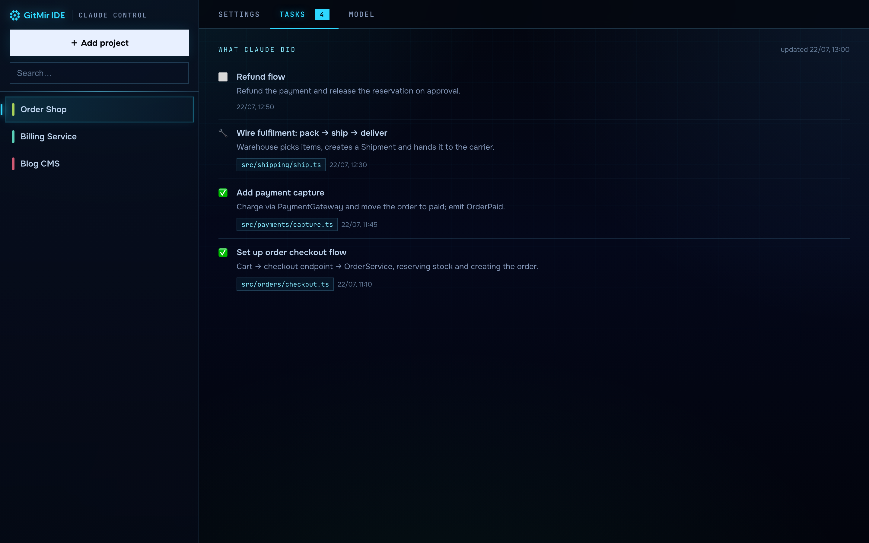Open the src/shipping/ship.ts file chip
869x543 pixels.
(x=281, y=165)
